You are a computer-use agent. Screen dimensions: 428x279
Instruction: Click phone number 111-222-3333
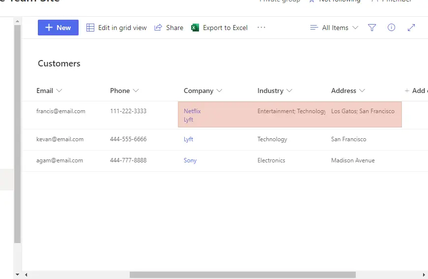pyautogui.click(x=128, y=111)
